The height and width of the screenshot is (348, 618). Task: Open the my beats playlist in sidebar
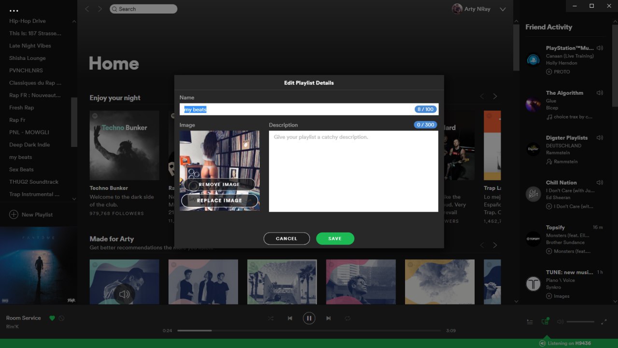point(21,157)
